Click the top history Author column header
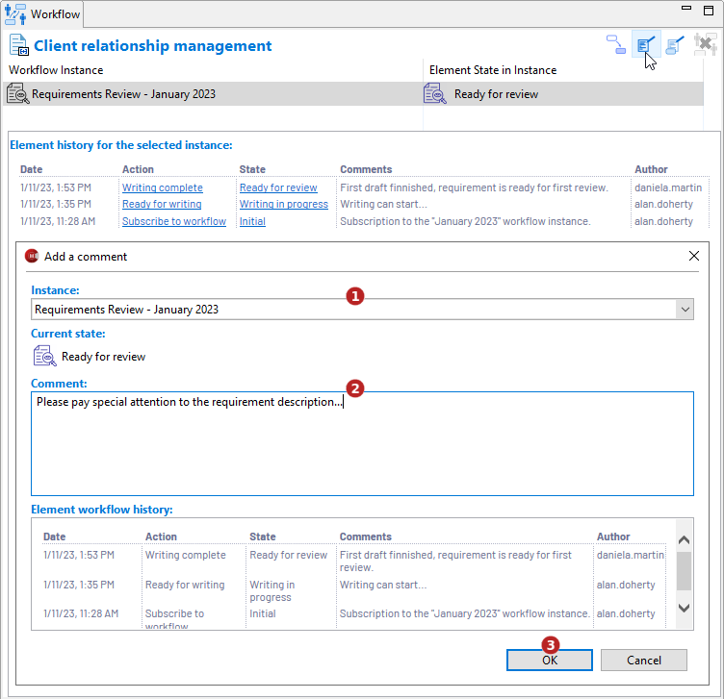The height and width of the screenshot is (699, 724). pyautogui.click(x=651, y=169)
